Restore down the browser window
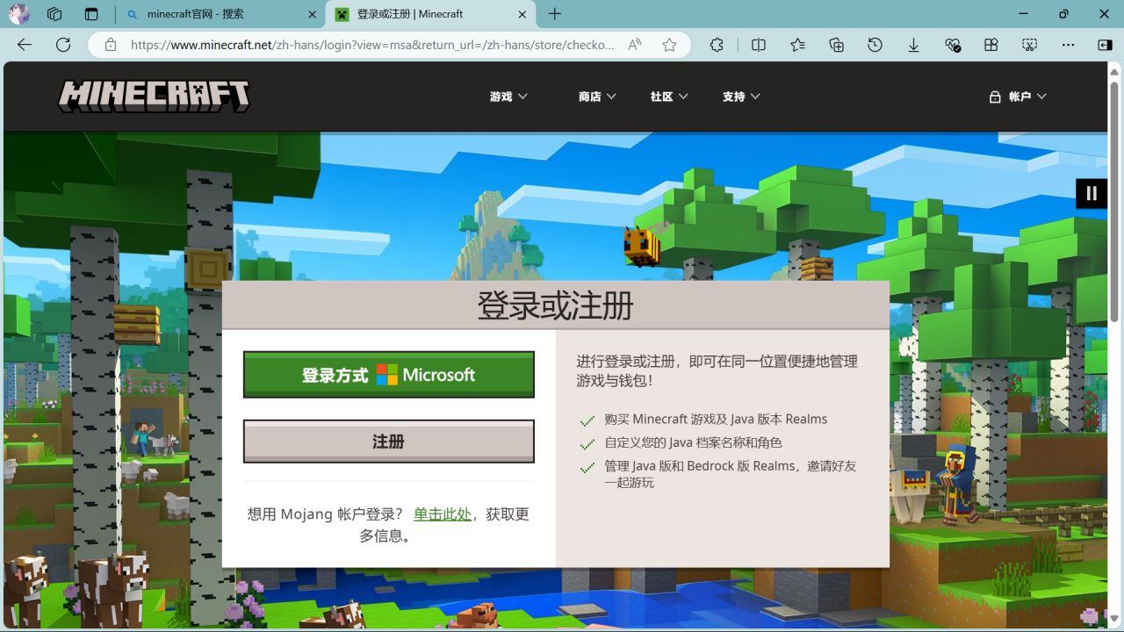 coord(1063,14)
